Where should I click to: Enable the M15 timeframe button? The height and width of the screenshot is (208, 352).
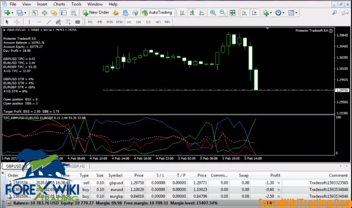pyautogui.click(x=109, y=22)
